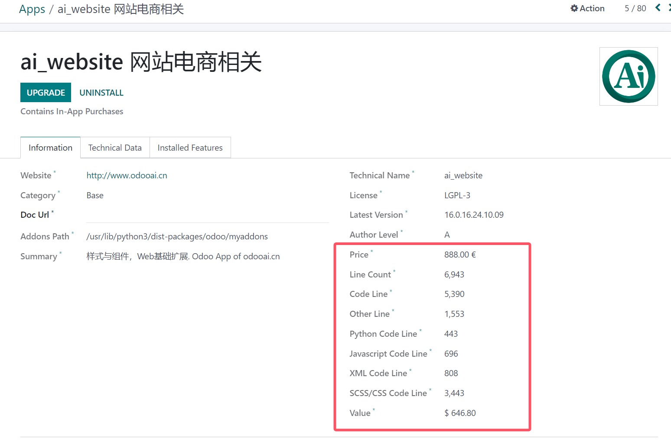
Task: Click the Javascript Code Line label
Action: tap(388, 354)
